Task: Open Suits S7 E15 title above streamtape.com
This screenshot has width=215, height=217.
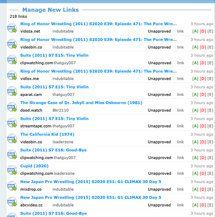Action: (54, 119)
